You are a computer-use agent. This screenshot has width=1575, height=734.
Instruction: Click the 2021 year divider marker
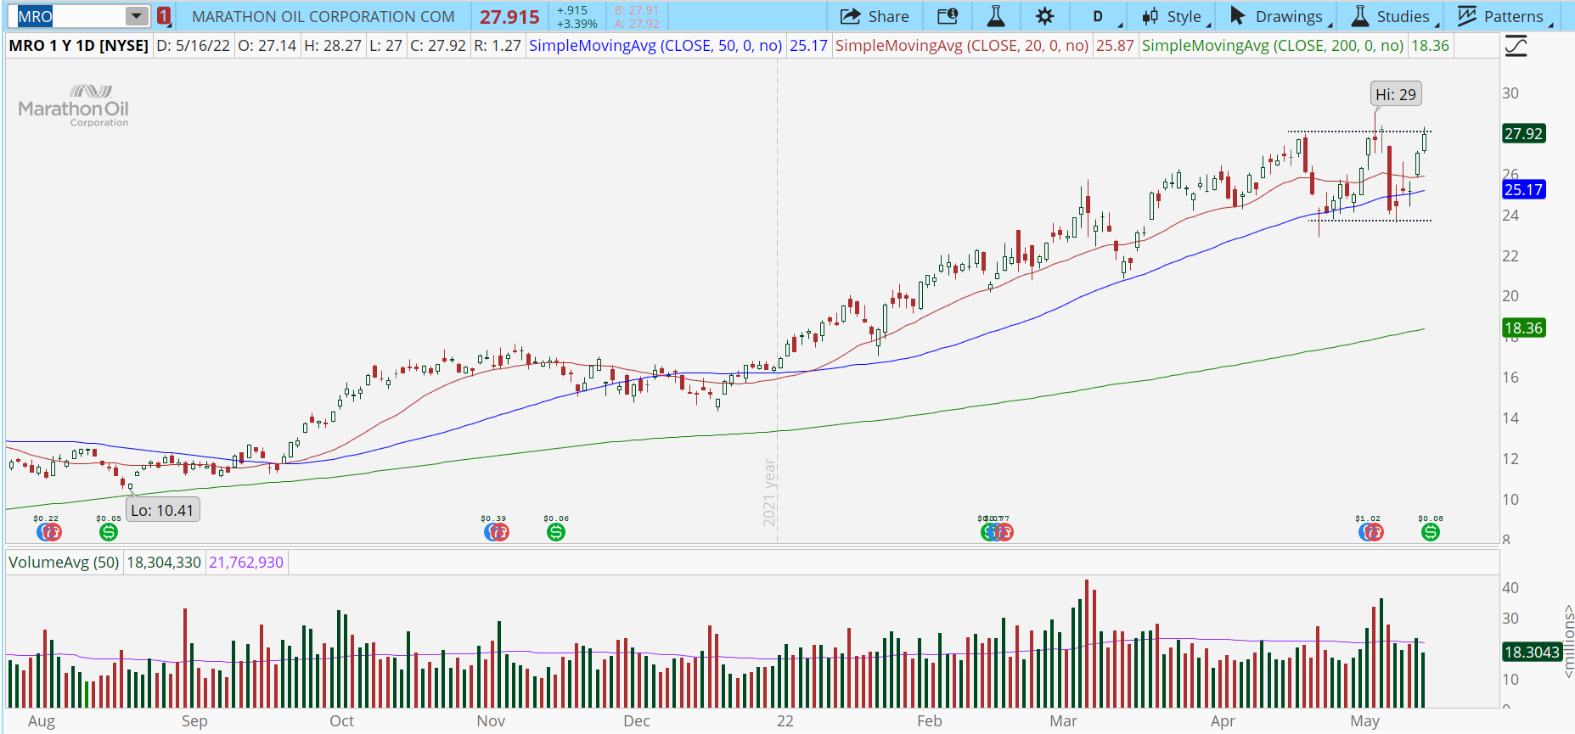(769, 492)
